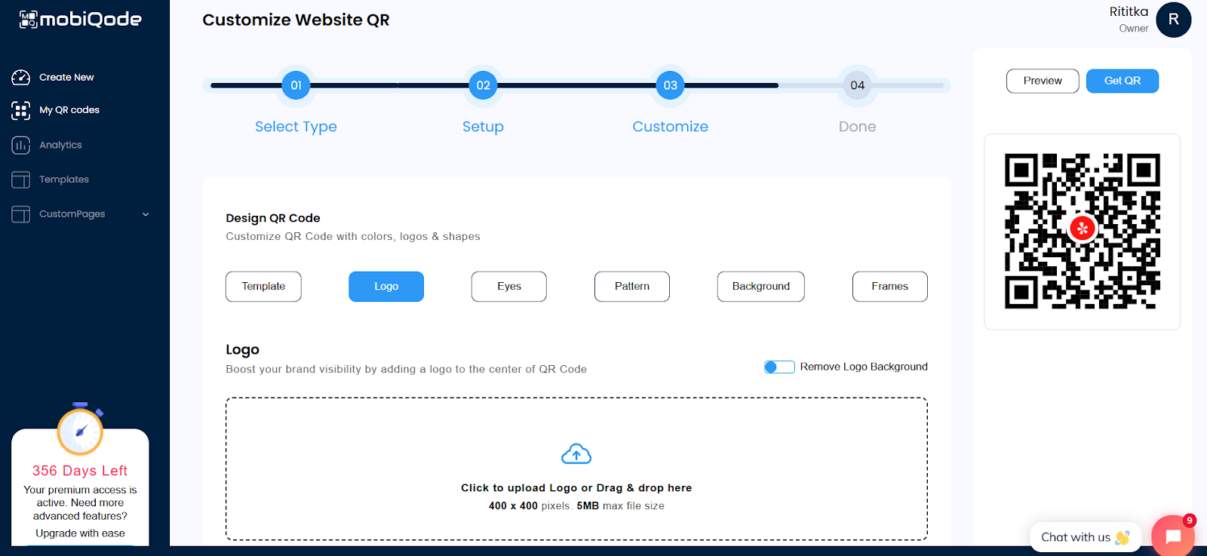This screenshot has width=1207, height=556.
Task: Toggle Remove Logo Background switch
Action: [779, 367]
